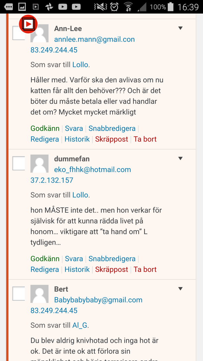
Task: Toggle the arrow on Bert's comment
Action: point(180,289)
